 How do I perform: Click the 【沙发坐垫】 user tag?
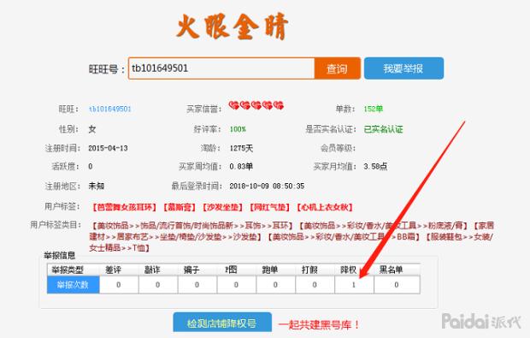tap(222, 207)
